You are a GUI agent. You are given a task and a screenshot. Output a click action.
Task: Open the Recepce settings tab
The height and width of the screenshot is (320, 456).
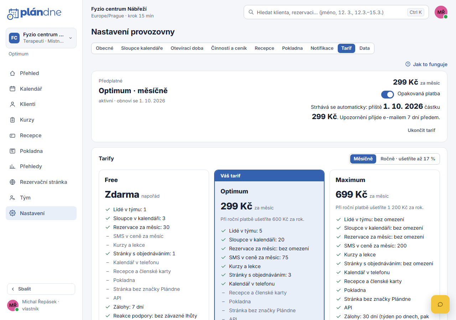(x=264, y=48)
